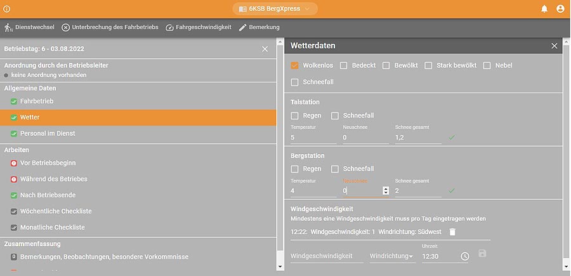Add a Bemerkung via toolbar
571x276 pixels.
(x=259, y=27)
